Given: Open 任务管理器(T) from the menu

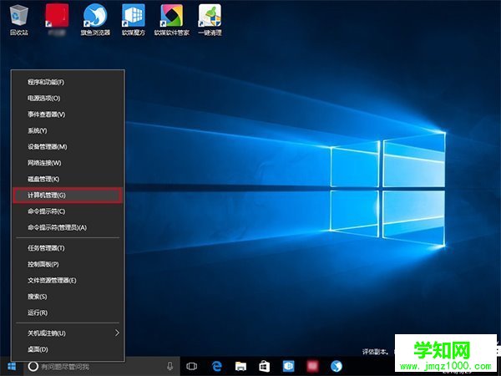Looking at the screenshot, I should [x=68, y=248].
